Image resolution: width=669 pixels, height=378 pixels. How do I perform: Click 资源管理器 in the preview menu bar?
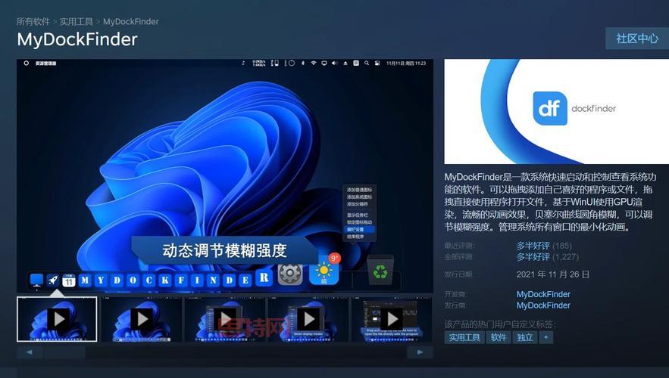tap(45, 64)
